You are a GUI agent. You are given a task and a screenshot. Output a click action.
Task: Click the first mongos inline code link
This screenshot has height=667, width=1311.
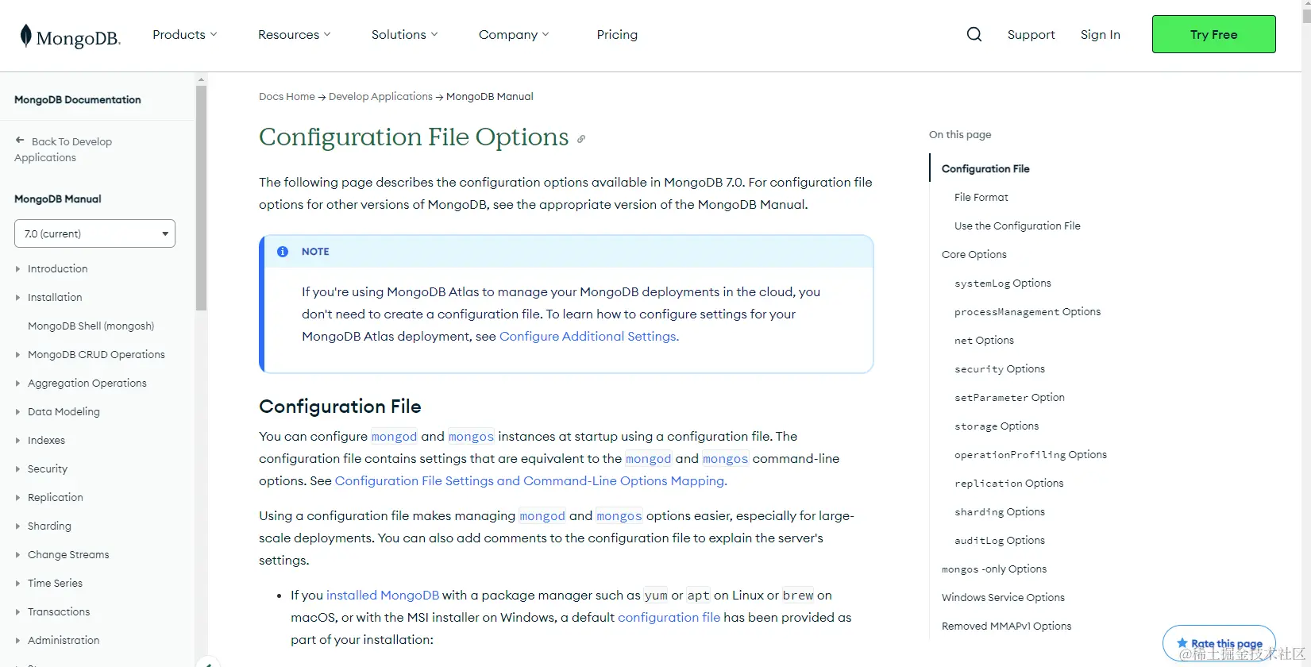click(x=471, y=436)
